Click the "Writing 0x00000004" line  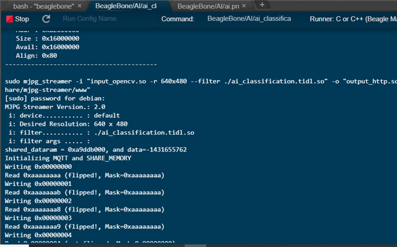click(x=38, y=235)
